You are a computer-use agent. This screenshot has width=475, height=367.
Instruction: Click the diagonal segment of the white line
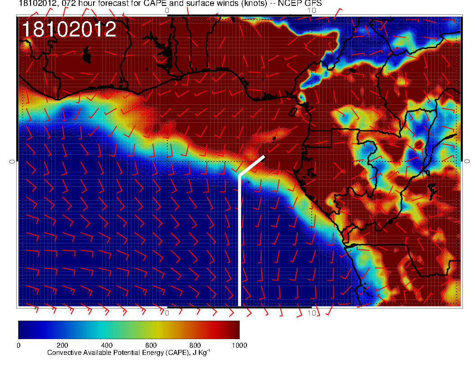pos(252,166)
